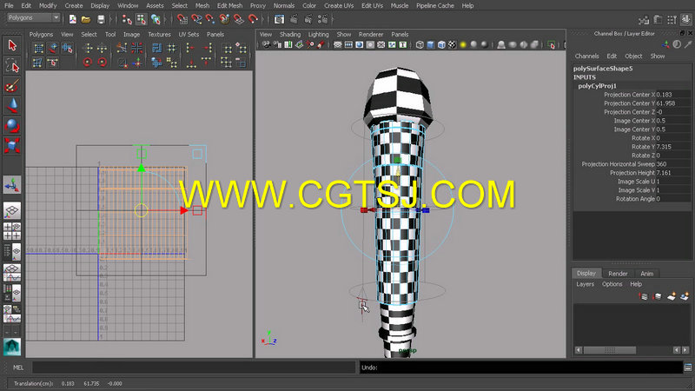Open the UV Sets menu
The height and width of the screenshot is (391, 695).
pyautogui.click(x=189, y=34)
